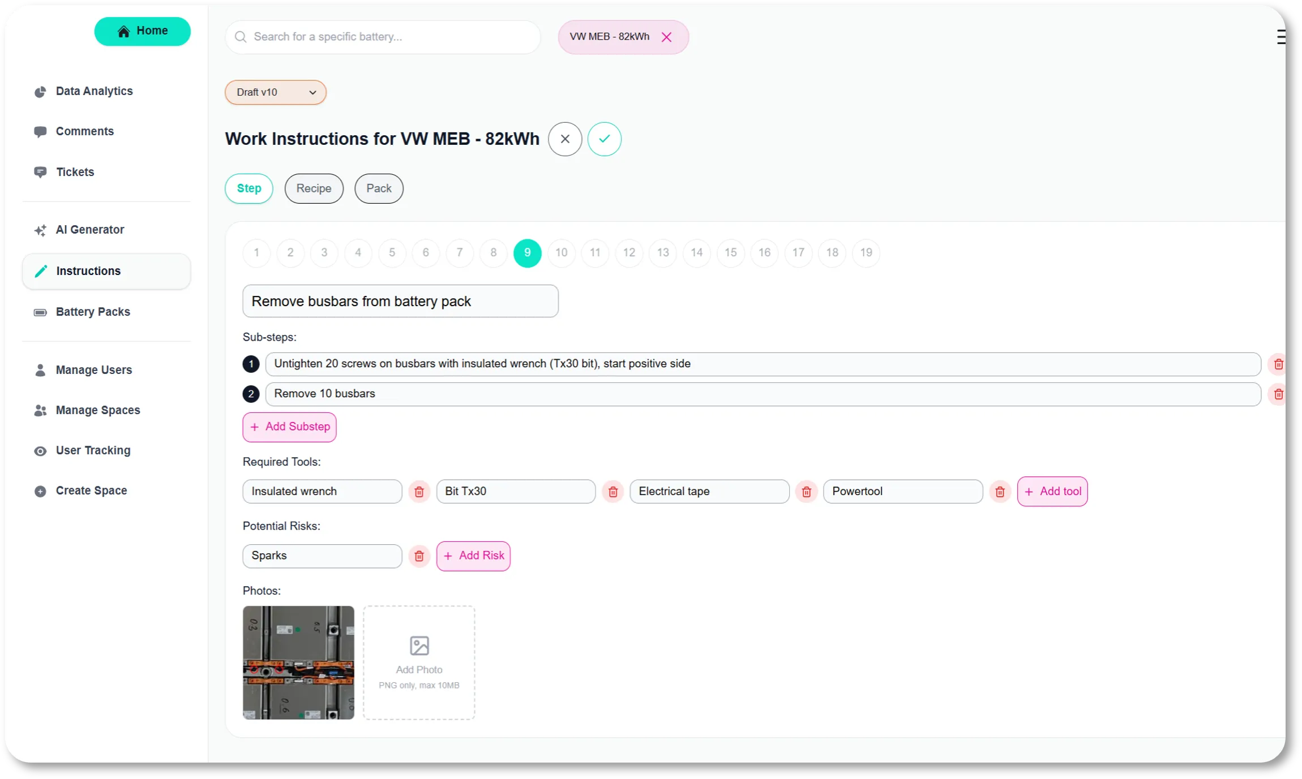Select Instructions in sidebar

coord(106,271)
